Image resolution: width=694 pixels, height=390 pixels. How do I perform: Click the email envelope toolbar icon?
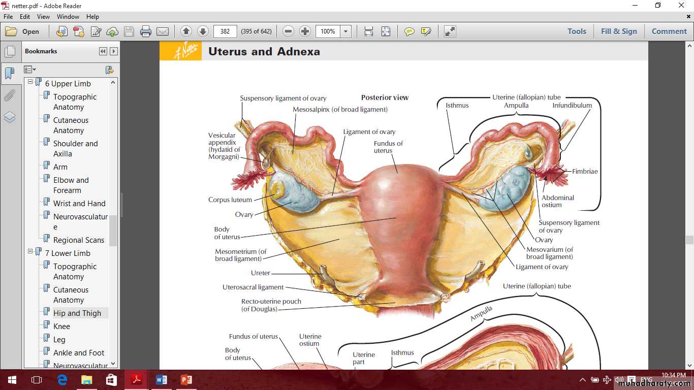click(x=163, y=31)
